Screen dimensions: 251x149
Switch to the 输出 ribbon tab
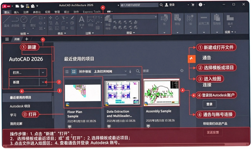pyautogui.click(x=67, y=12)
